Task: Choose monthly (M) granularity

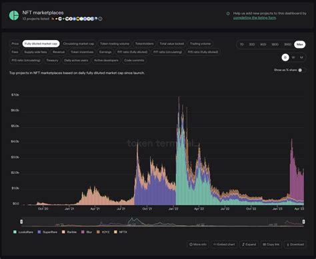Action: 301,57
